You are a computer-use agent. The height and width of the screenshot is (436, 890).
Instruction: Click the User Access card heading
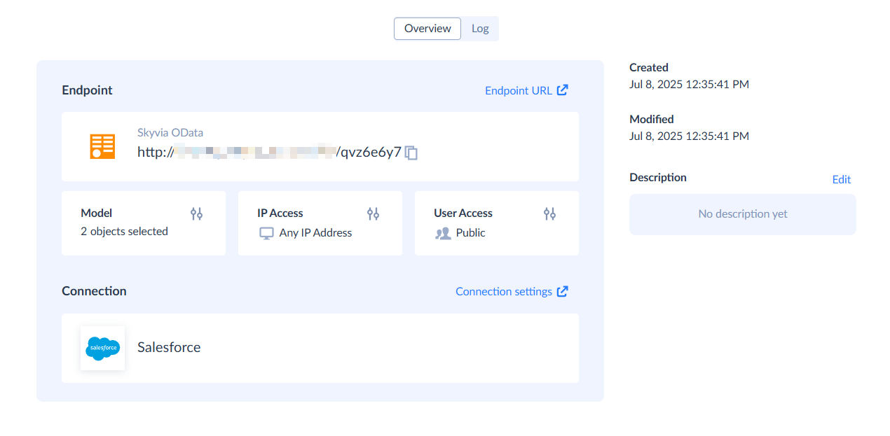coord(463,213)
